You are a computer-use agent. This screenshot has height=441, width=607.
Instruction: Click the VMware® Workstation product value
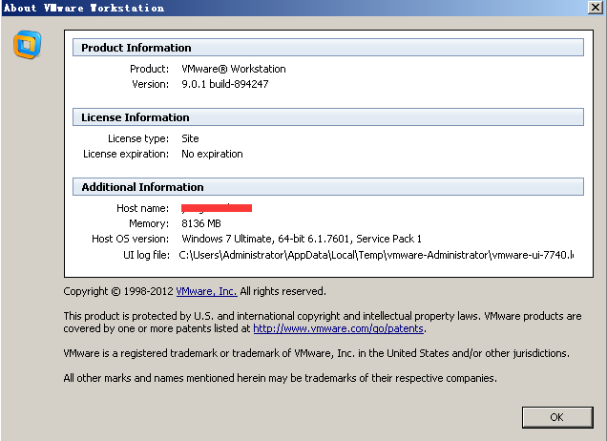[234, 69]
